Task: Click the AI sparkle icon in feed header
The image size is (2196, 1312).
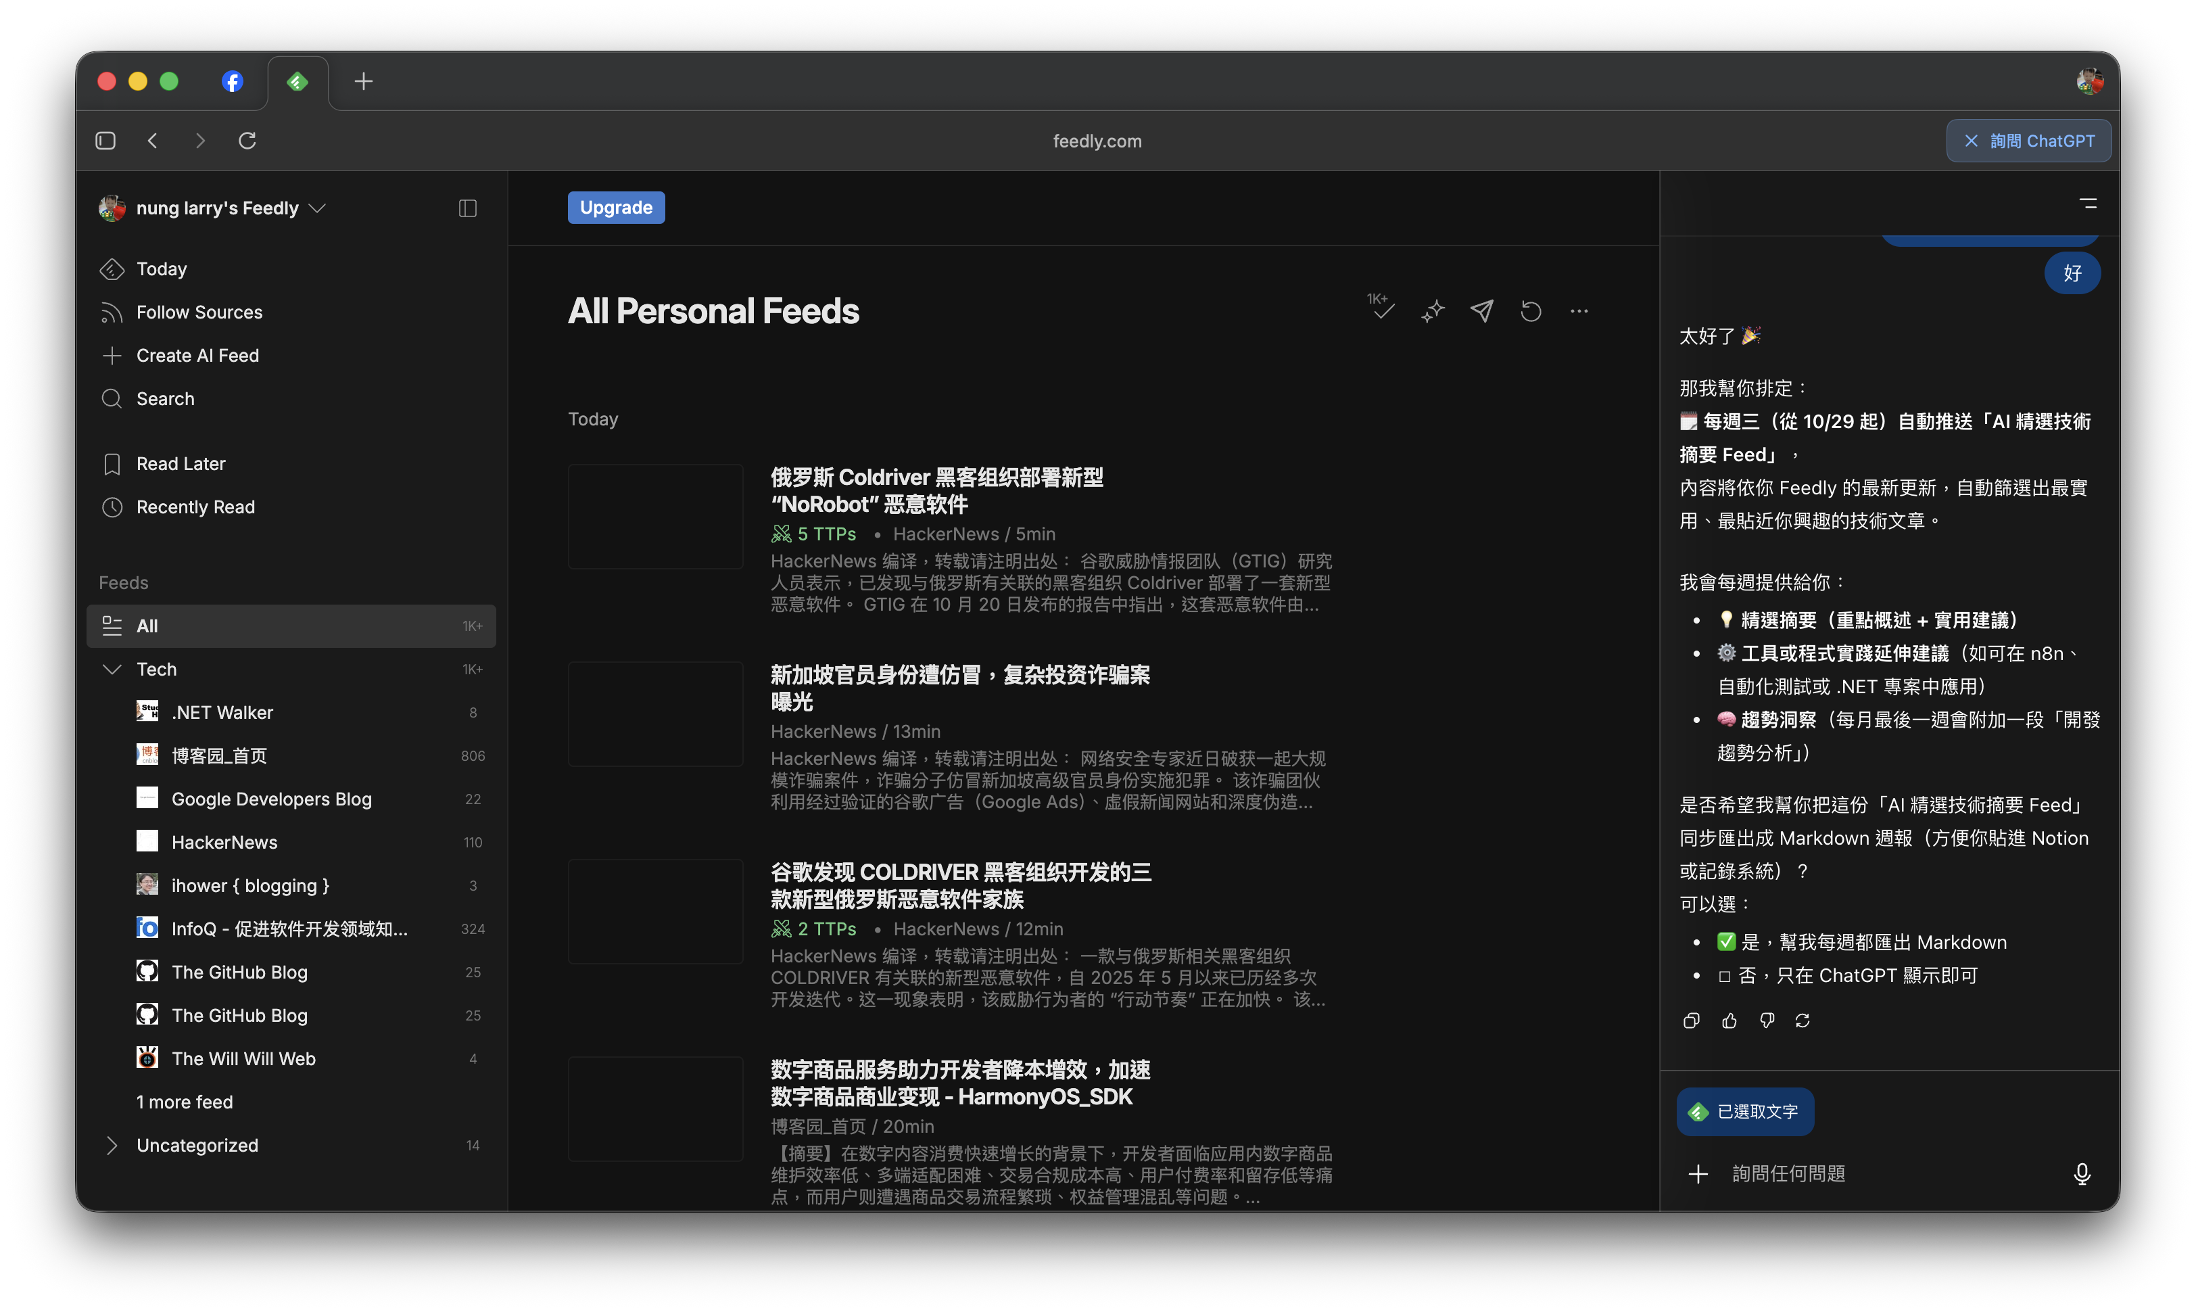Action: click(1433, 310)
